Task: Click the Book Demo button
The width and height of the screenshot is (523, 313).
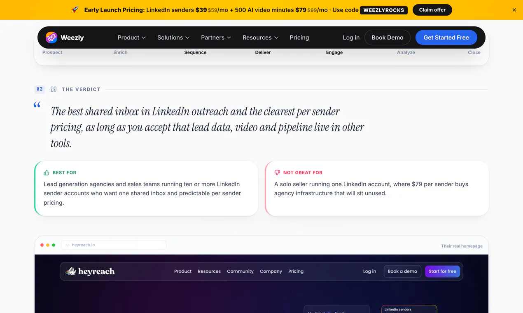Action: tap(388, 37)
